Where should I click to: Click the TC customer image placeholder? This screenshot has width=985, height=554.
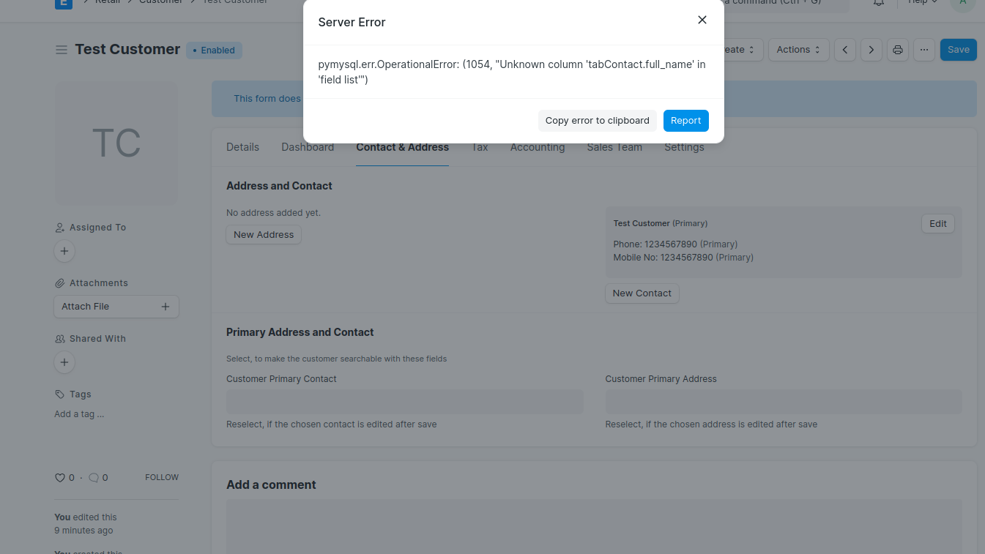(x=116, y=143)
